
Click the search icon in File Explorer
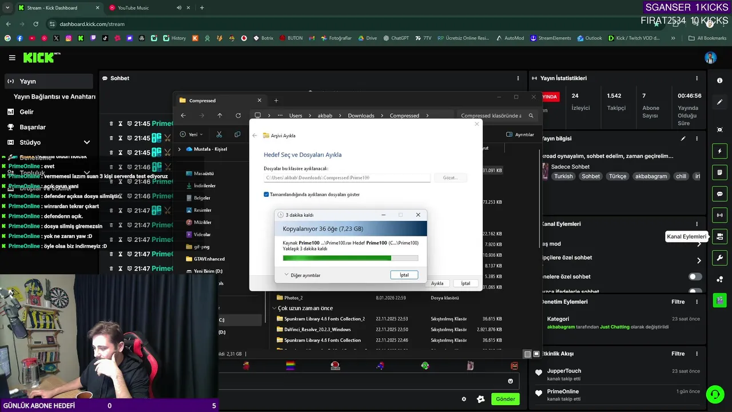[531, 116]
